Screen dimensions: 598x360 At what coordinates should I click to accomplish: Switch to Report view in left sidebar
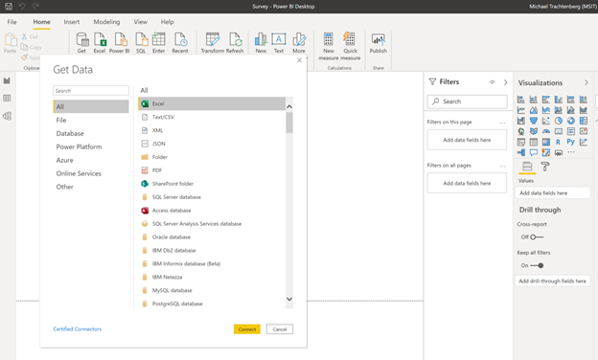pyautogui.click(x=7, y=80)
